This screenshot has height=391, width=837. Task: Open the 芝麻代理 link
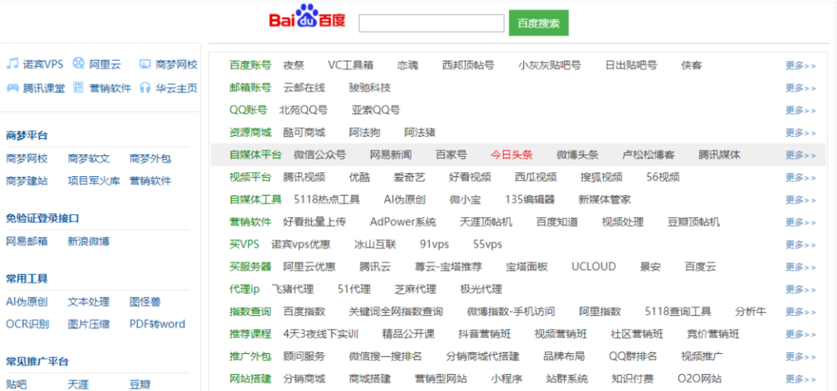415,289
